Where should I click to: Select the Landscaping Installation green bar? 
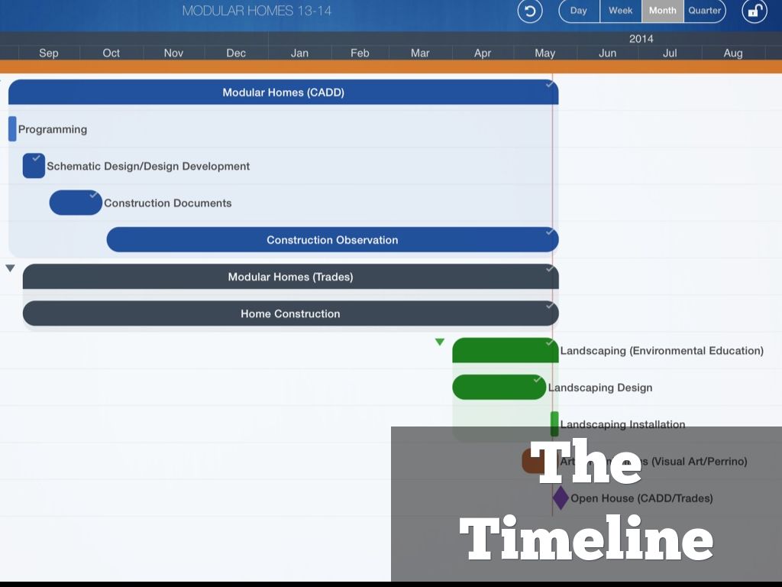pos(554,423)
